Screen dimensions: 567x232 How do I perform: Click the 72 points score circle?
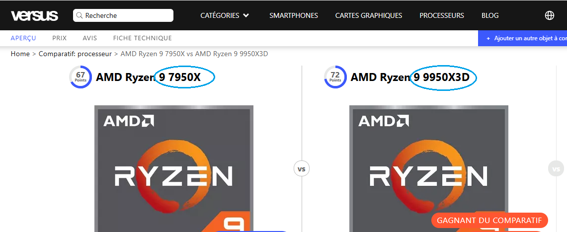335,77
